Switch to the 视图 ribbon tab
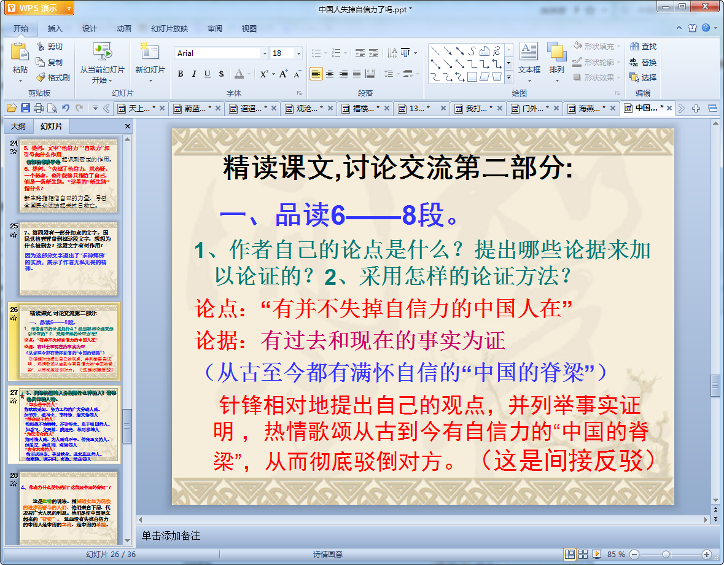 249,29
